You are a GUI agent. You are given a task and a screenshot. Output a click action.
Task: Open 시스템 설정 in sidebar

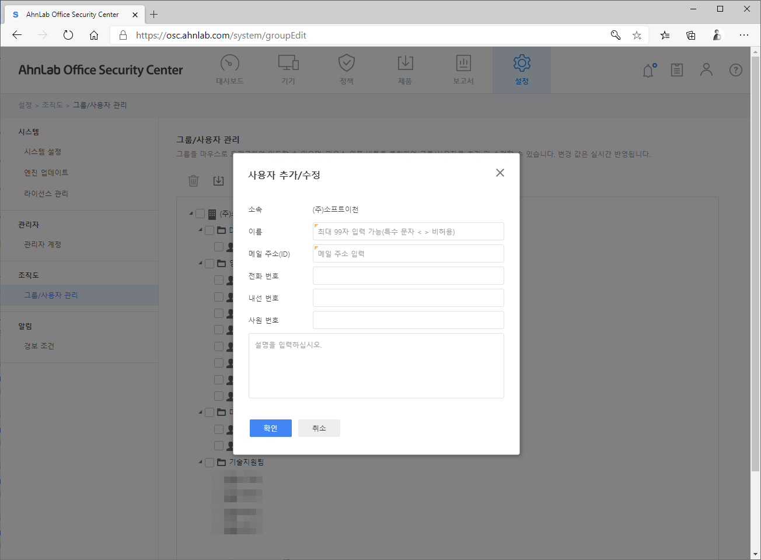(43, 152)
